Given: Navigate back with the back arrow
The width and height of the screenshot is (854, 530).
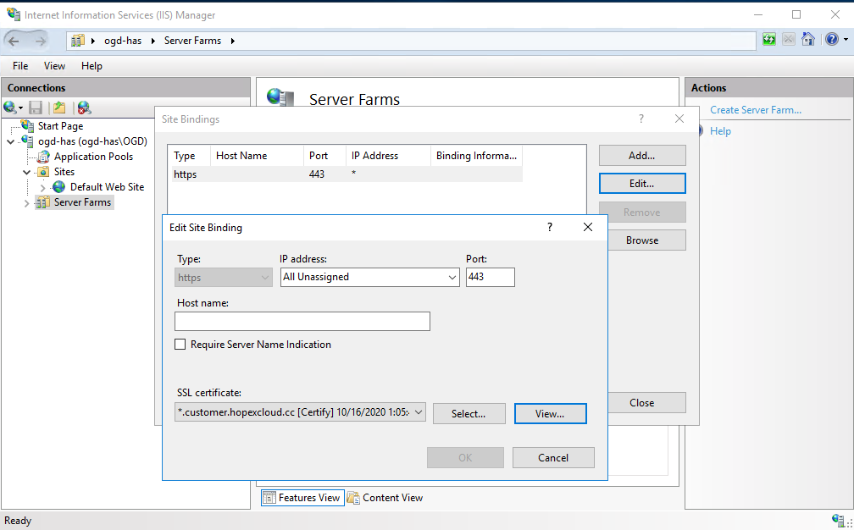Looking at the screenshot, I should pos(13,39).
